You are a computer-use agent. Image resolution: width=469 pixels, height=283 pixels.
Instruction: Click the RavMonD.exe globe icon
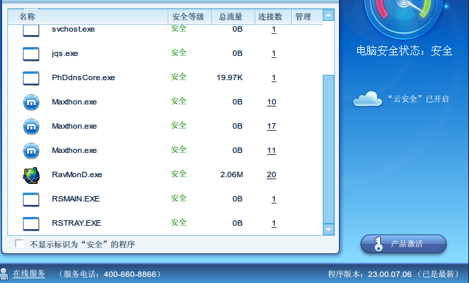pyautogui.click(x=31, y=175)
